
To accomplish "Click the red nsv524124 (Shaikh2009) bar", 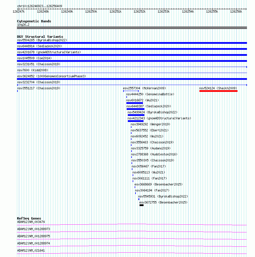I will [218, 91].
